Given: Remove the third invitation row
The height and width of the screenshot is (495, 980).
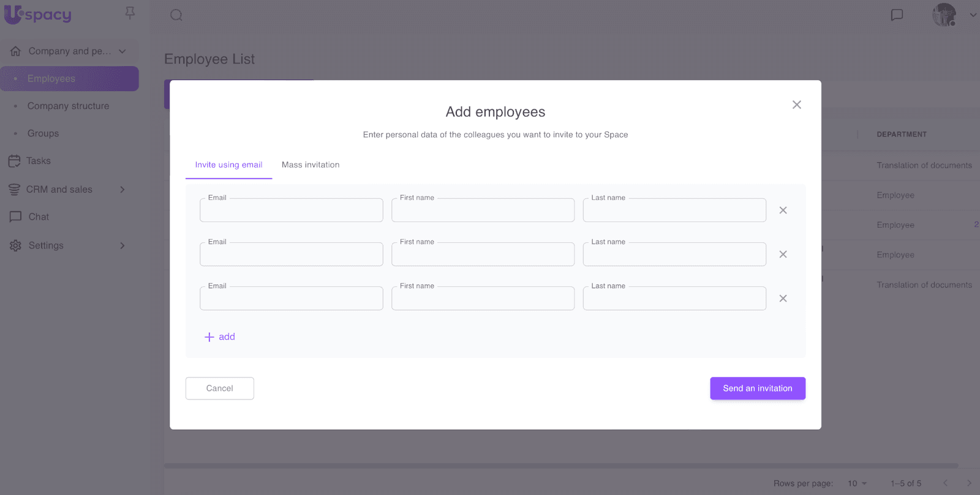Looking at the screenshot, I should click(783, 299).
